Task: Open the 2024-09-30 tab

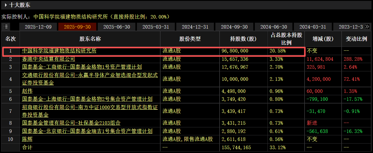Action: [234, 27]
